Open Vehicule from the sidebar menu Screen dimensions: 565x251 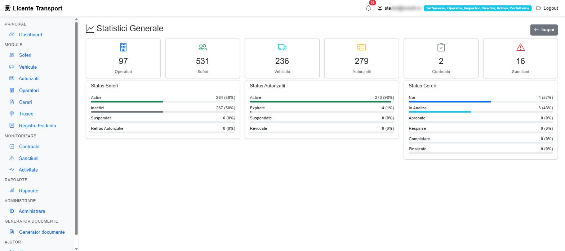click(x=28, y=67)
